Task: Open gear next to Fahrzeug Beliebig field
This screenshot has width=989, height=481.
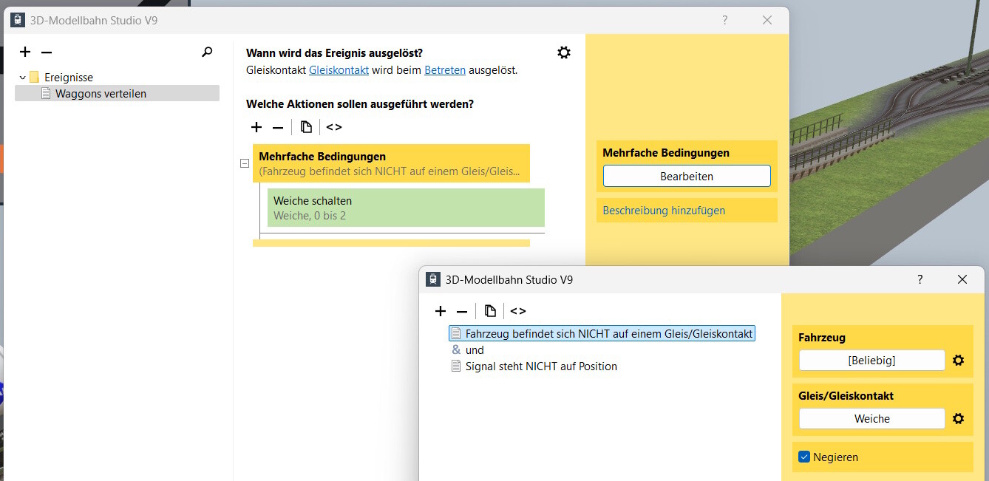Action: 959,361
